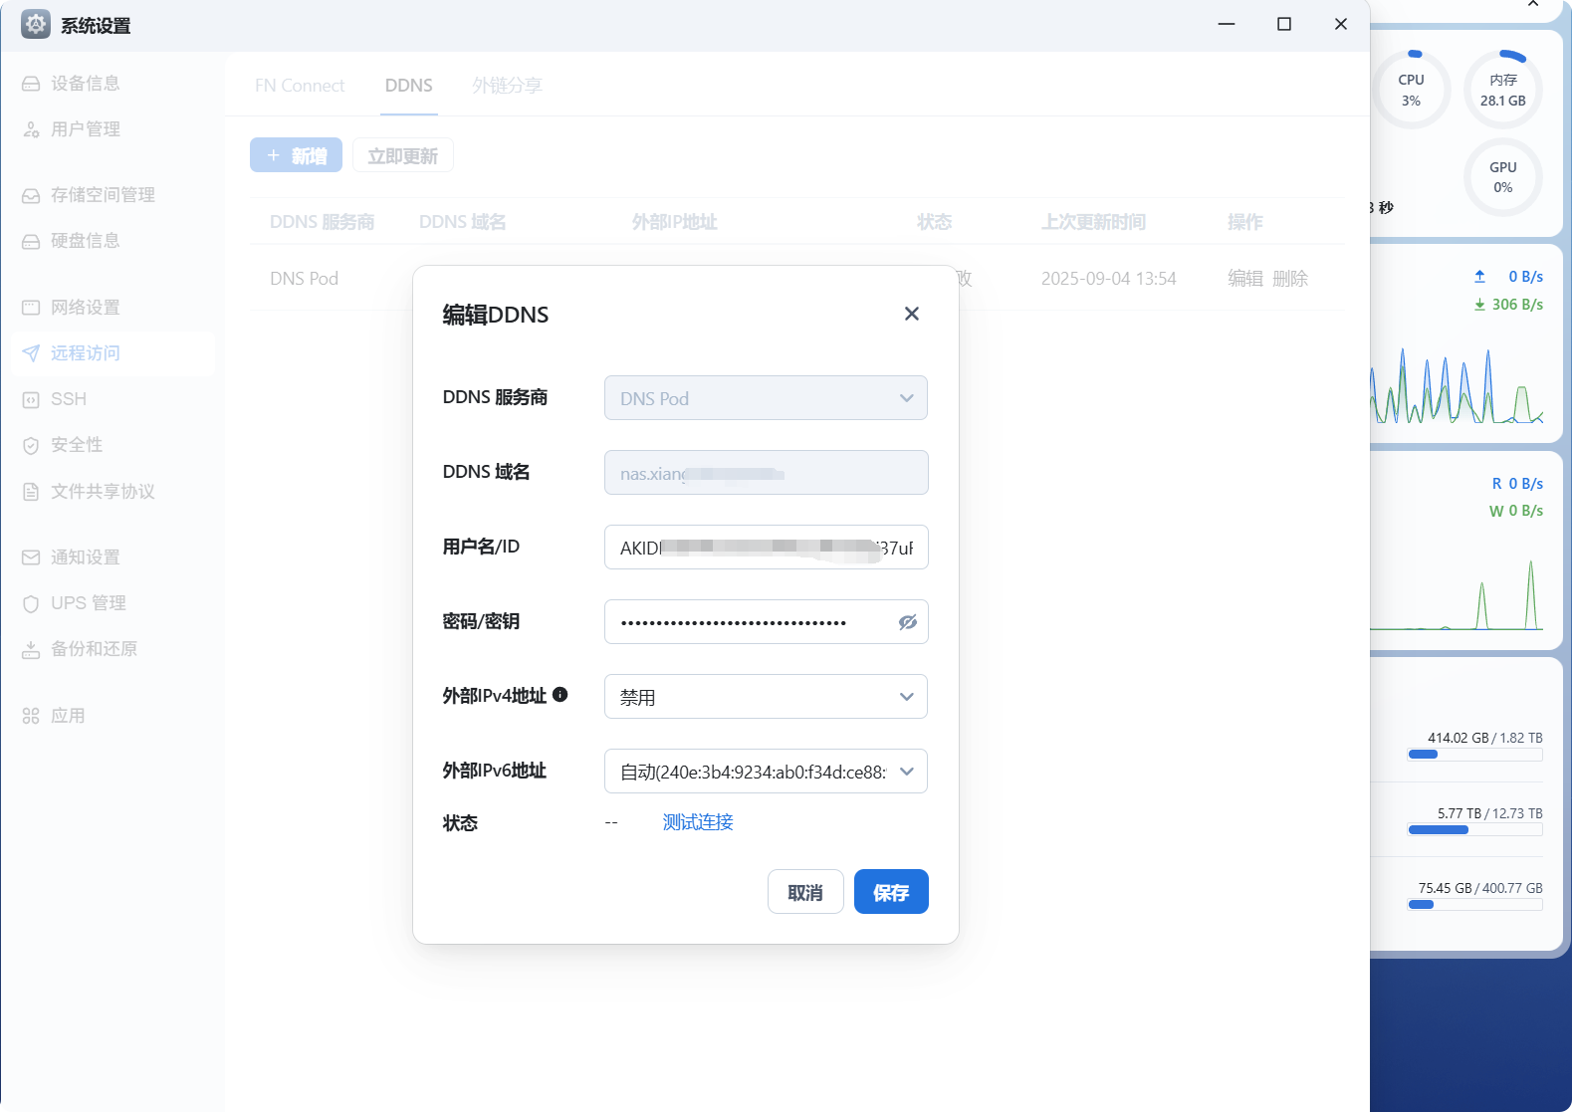This screenshot has height=1112, width=1572.
Task: Click the CPU 3% usage gauge
Action: point(1411,90)
